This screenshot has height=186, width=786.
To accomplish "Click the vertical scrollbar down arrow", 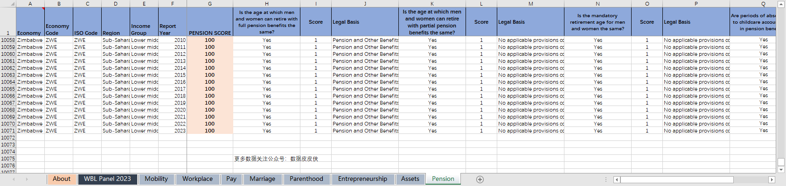I will tap(781, 170).
